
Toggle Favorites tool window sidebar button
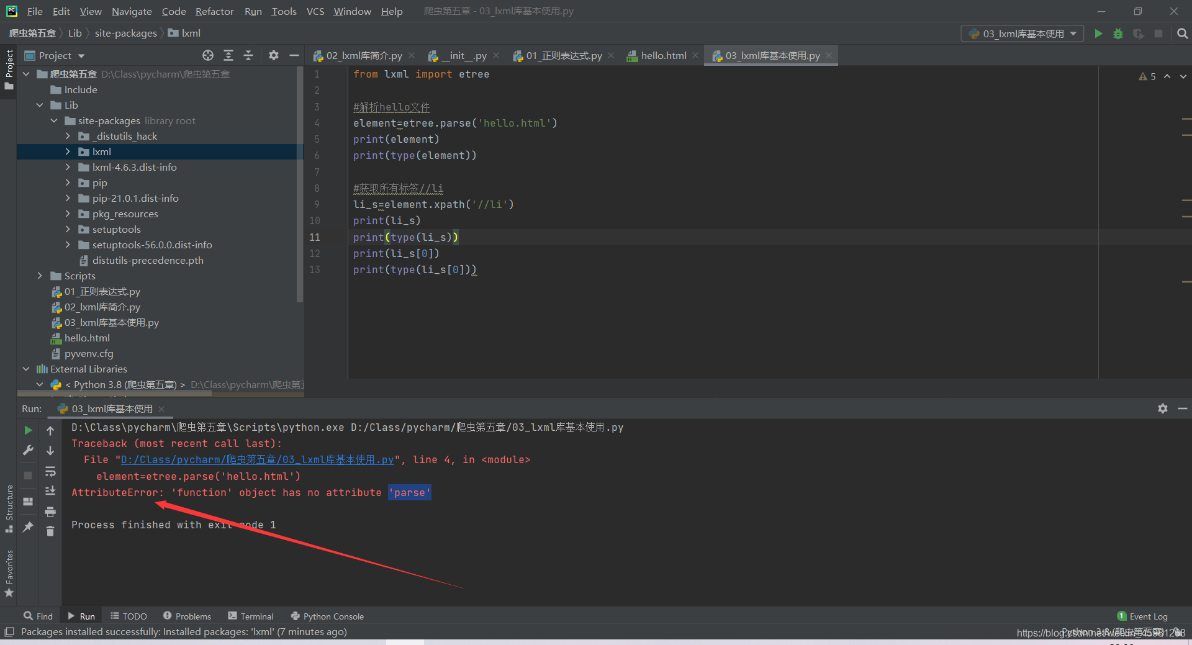9,573
